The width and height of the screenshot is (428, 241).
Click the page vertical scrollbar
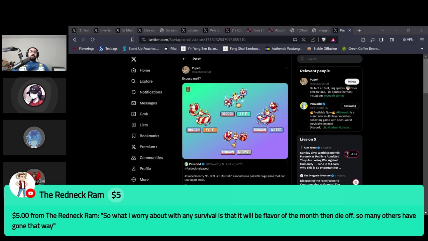(425, 133)
